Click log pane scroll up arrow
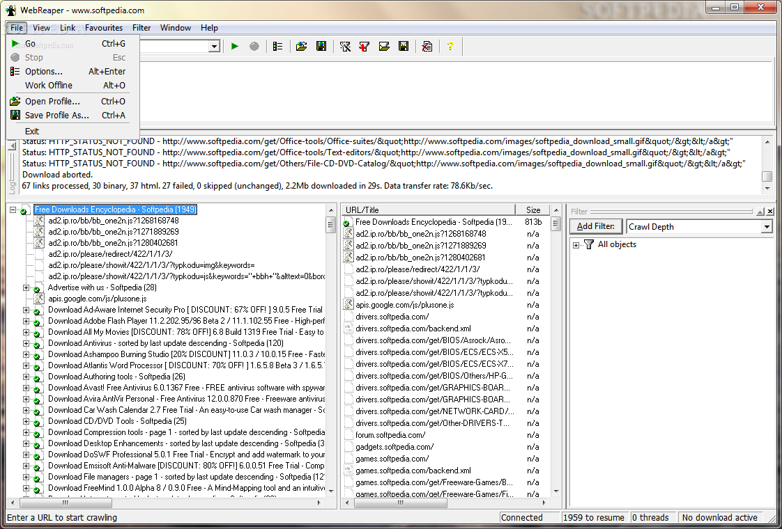The image size is (782, 529). click(767, 142)
